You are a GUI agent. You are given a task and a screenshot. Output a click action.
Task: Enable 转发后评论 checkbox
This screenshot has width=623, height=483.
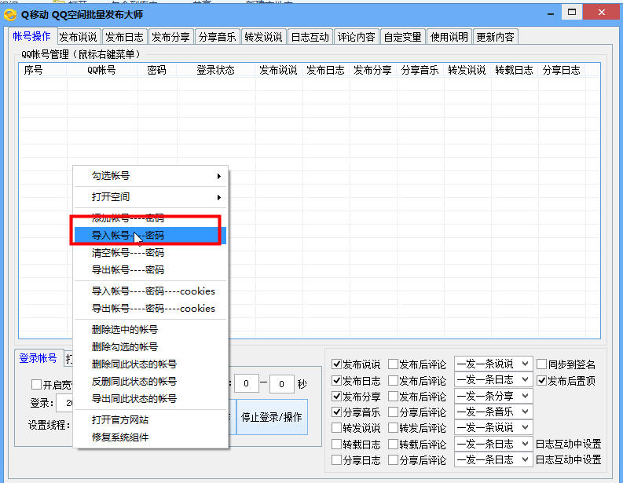click(393, 428)
